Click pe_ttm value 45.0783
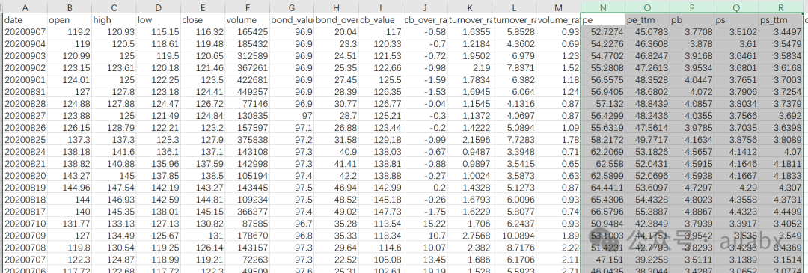This screenshot has width=808, height=273. click(x=647, y=32)
